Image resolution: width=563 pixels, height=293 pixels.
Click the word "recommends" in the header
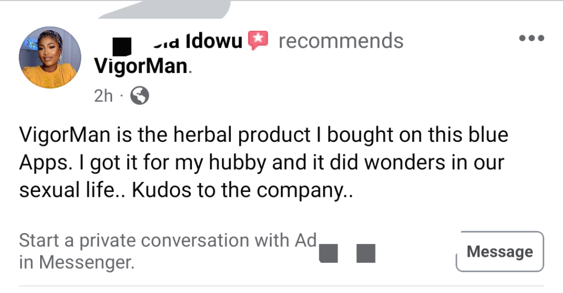pyautogui.click(x=341, y=41)
